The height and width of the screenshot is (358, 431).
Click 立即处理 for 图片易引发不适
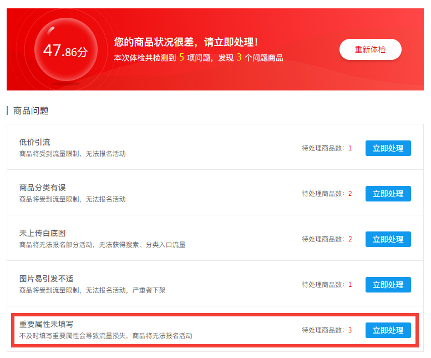coord(388,285)
